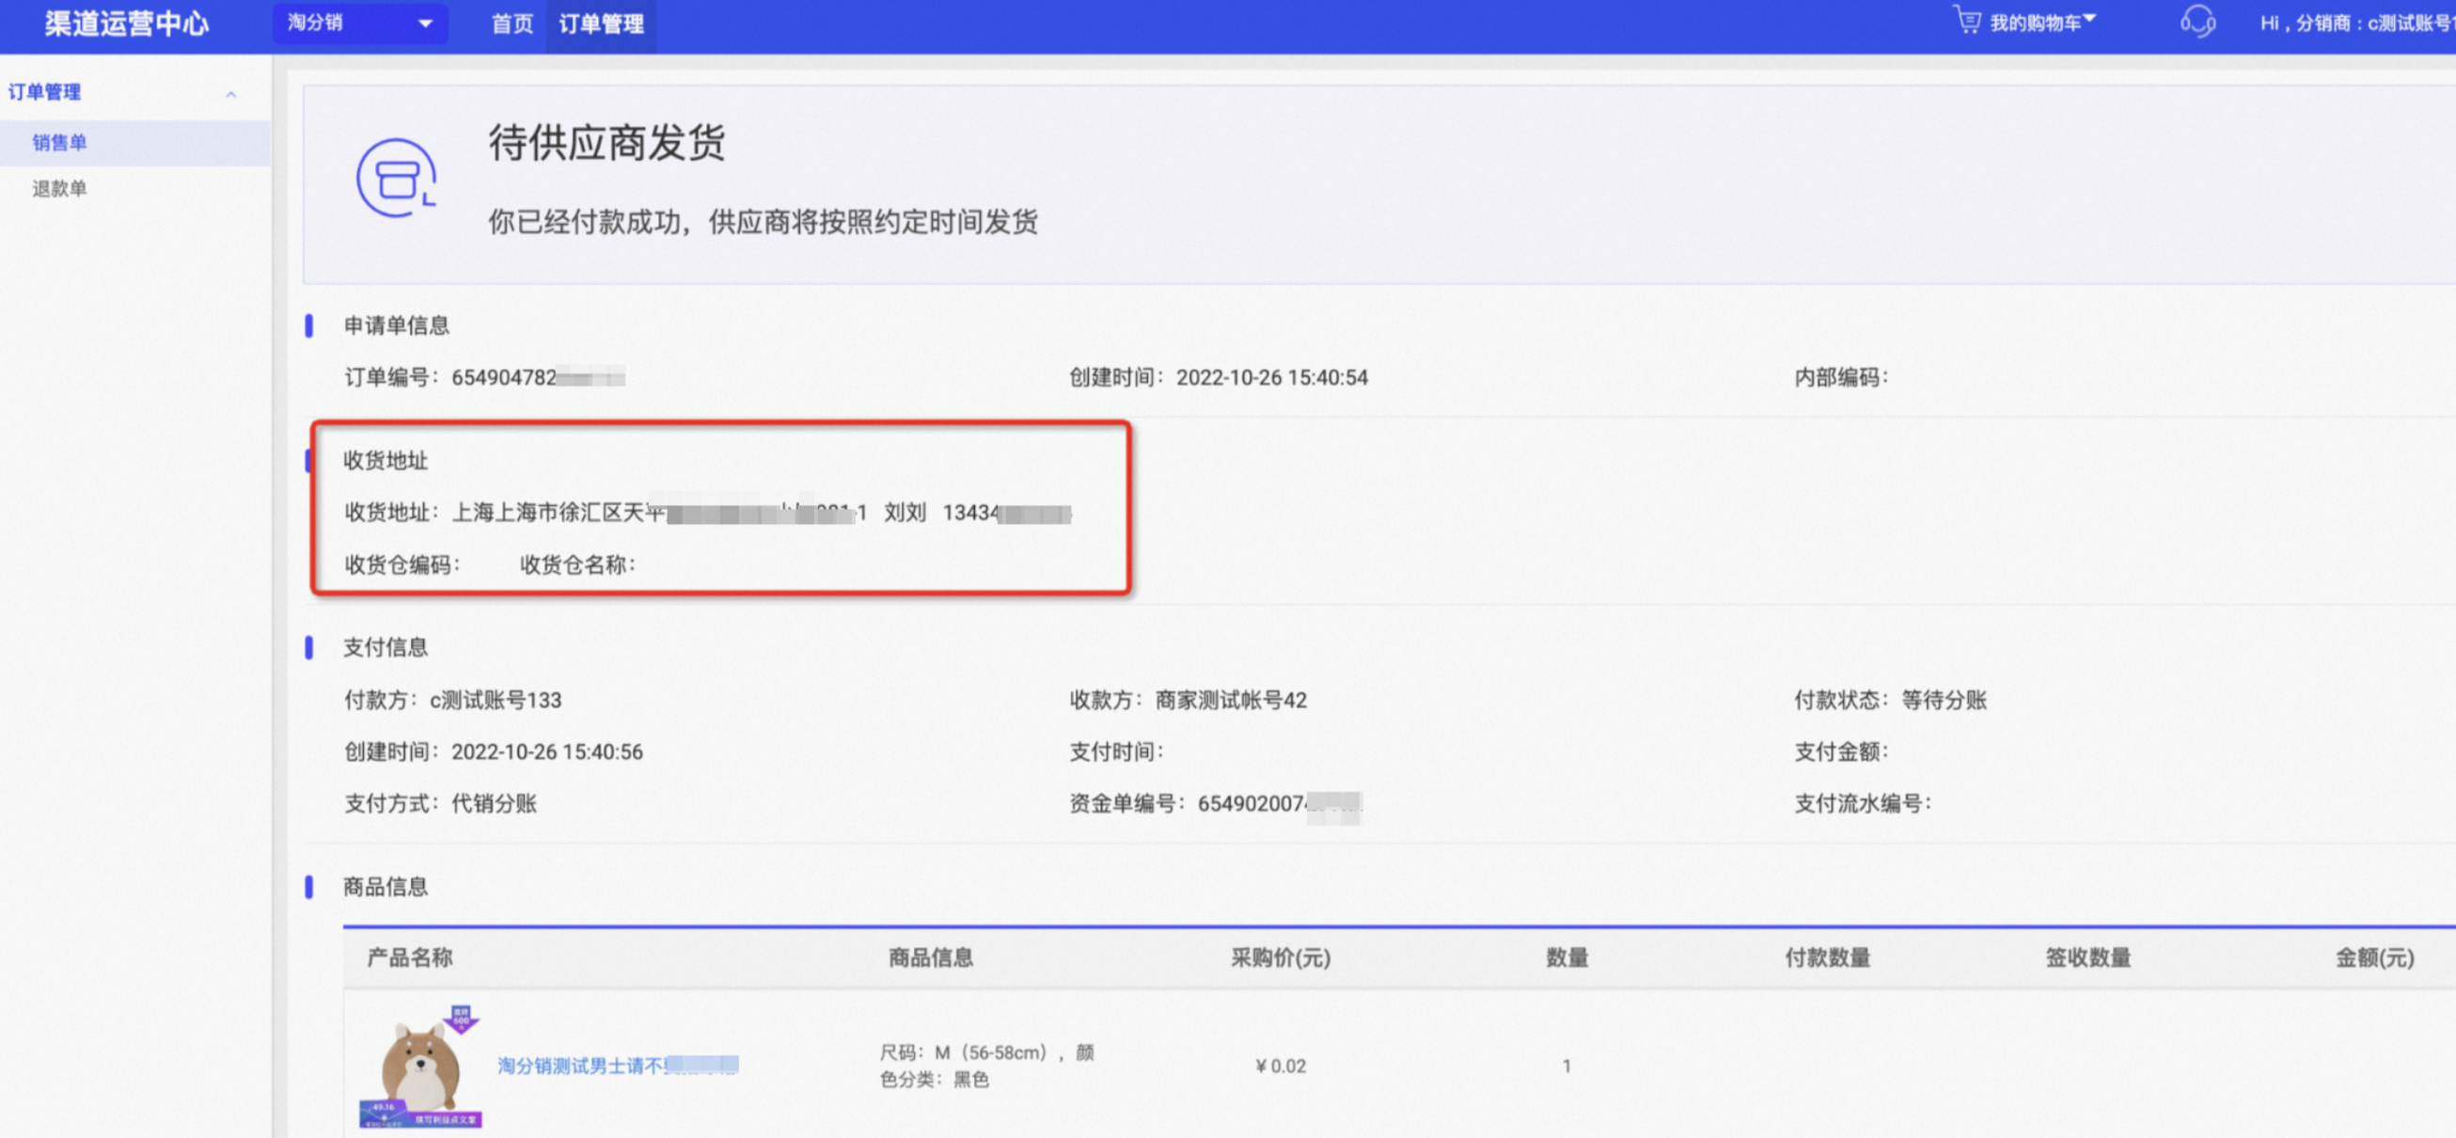Click the 签收数量 column header
This screenshot has width=2456, height=1138.
pos(2088,956)
